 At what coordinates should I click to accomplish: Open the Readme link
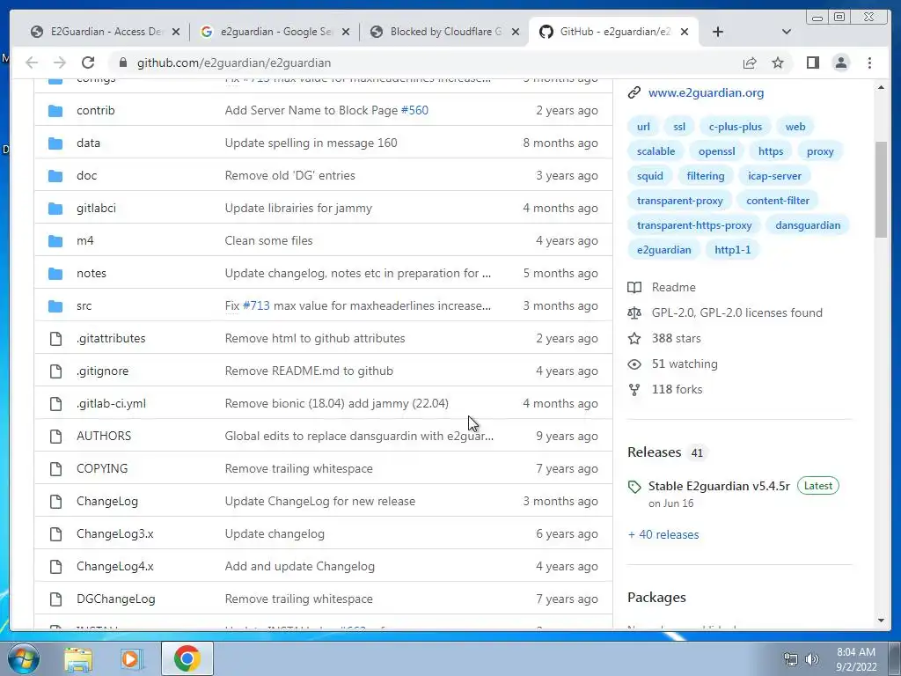(x=673, y=288)
